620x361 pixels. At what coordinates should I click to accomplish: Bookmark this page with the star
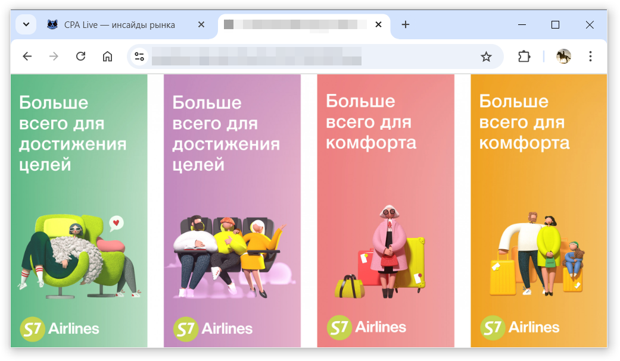(x=486, y=56)
